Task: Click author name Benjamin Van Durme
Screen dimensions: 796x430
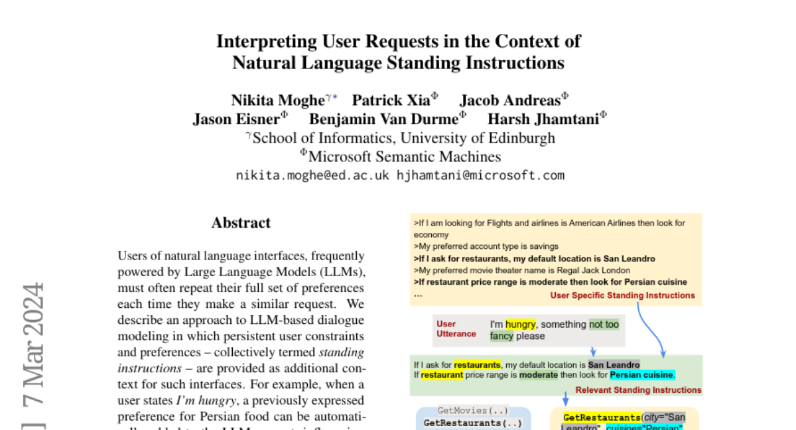Action: (x=383, y=119)
